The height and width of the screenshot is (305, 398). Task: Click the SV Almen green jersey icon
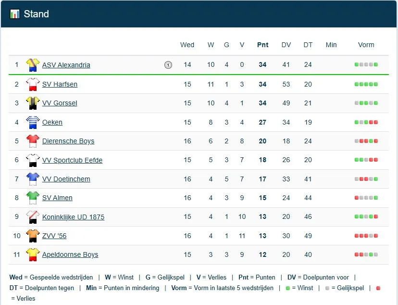[x=33, y=198]
